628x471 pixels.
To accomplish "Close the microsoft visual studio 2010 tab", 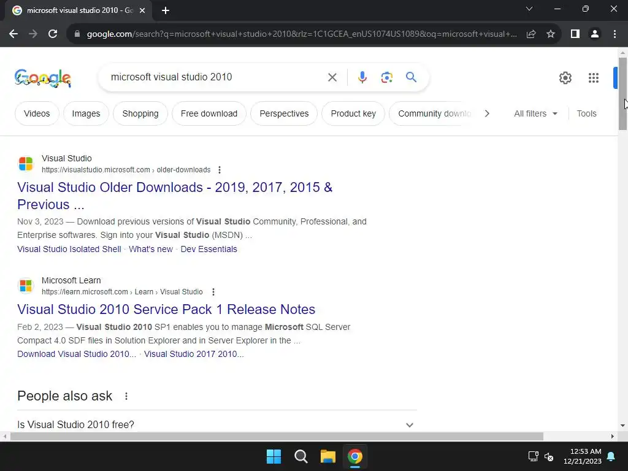I will (x=142, y=10).
